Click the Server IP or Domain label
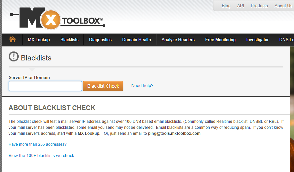 coord(29,77)
